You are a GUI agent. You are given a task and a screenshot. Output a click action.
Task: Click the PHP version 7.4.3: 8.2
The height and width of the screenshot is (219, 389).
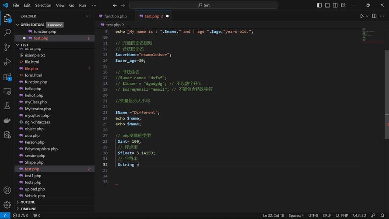(x=359, y=215)
